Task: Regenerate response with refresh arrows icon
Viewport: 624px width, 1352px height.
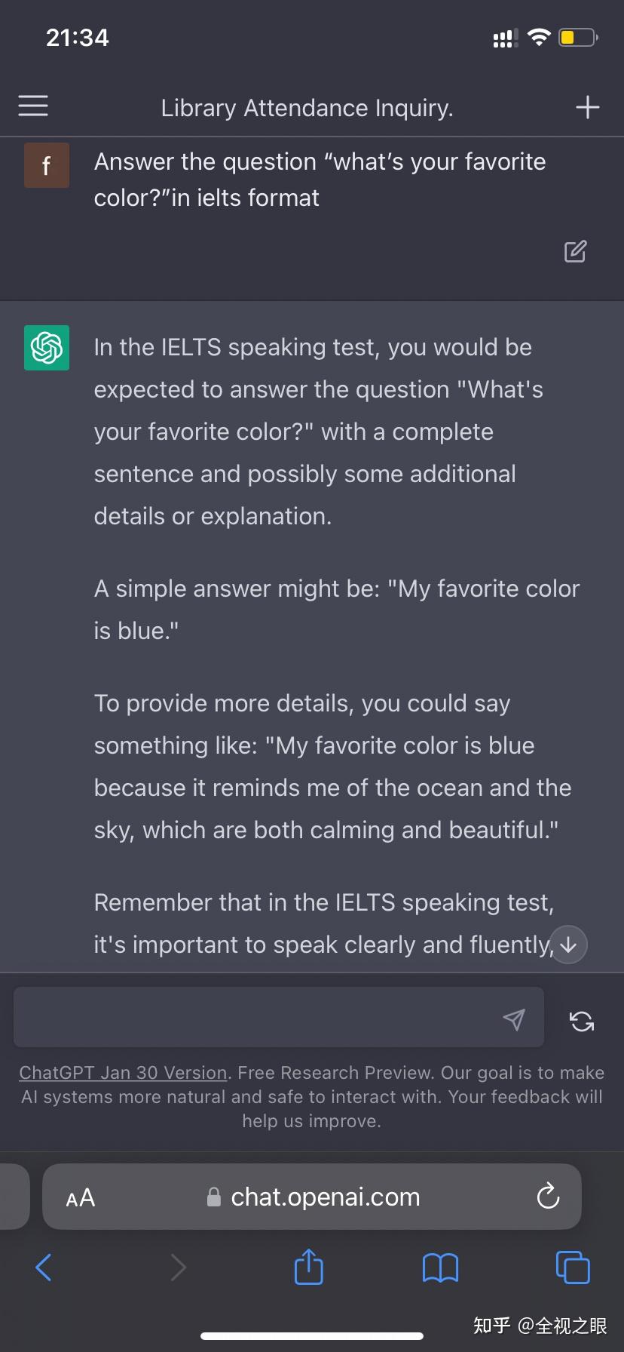Action: coord(582,1021)
